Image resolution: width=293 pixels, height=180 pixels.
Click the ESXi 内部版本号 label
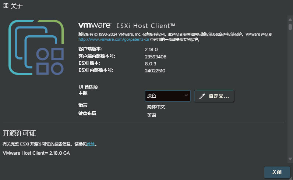coord(96,70)
